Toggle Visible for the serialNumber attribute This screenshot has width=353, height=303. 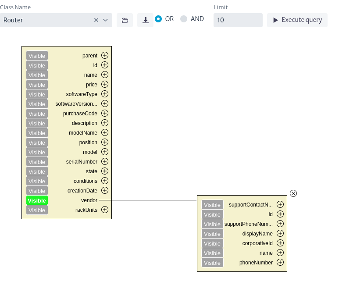(x=37, y=162)
